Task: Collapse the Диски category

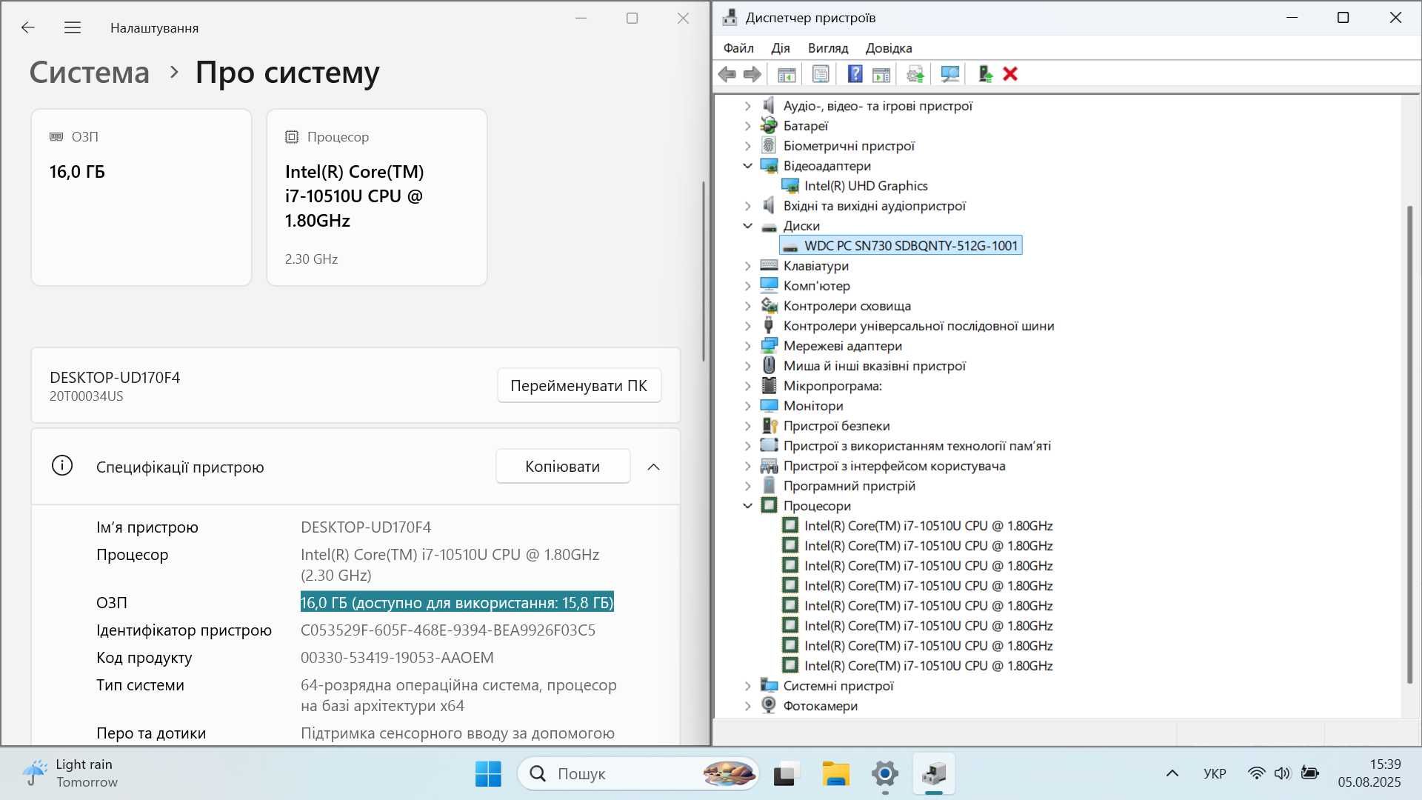Action: [x=747, y=226]
